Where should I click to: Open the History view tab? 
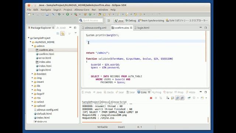tap(191, 92)
